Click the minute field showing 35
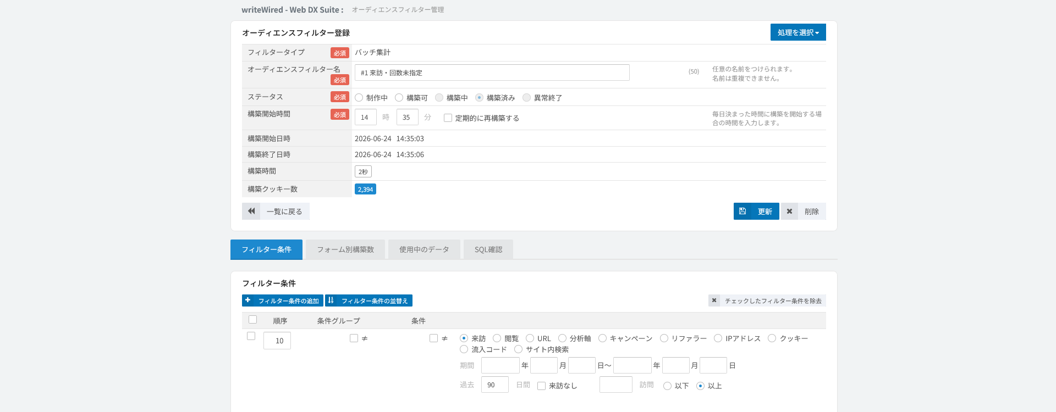The image size is (1056, 412). (x=408, y=117)
